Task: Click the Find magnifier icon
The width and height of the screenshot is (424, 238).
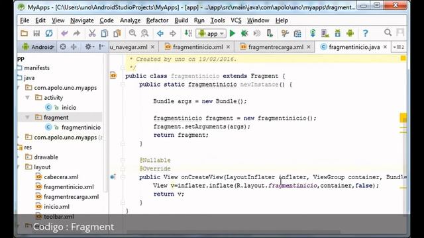Action: [x=132, y=33]
